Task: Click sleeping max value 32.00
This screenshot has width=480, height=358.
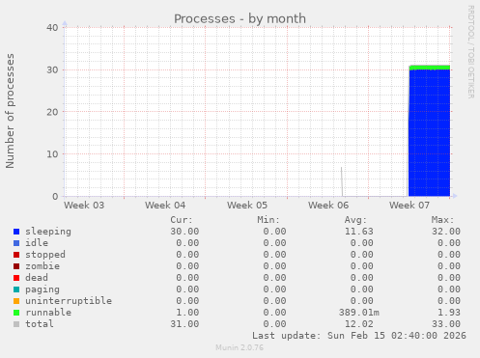Action: [x=446, y=232]
